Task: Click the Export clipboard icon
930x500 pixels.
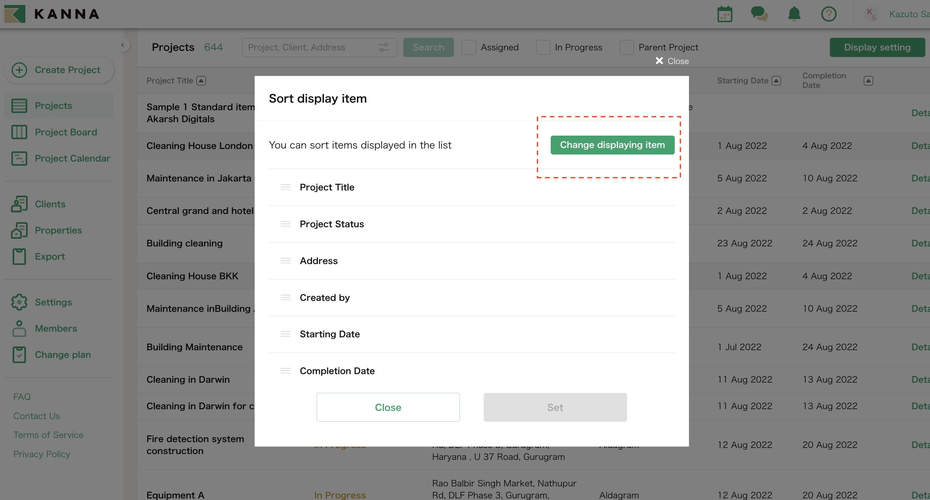Action: click(19, 256)
